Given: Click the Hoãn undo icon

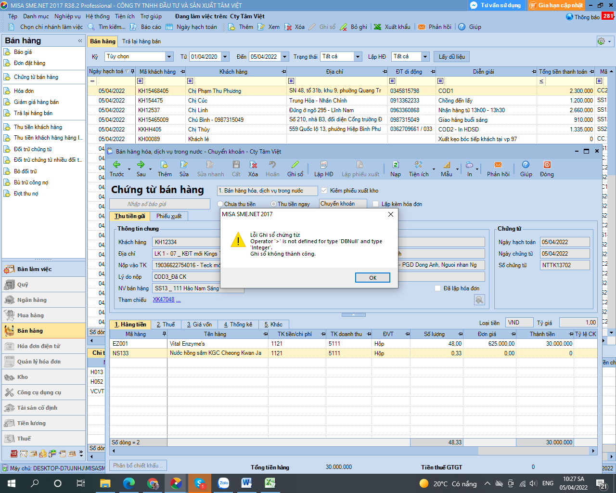Looking at the screenshot, I should click(x=272, y=165).
